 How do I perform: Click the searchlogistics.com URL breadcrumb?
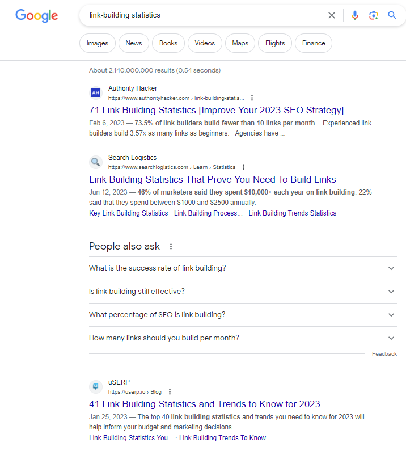point(172,167)
